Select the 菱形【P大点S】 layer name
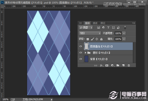 coord(101,53)
